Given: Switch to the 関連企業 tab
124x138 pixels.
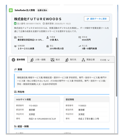Looking at the screenshot, I should 88,59.
